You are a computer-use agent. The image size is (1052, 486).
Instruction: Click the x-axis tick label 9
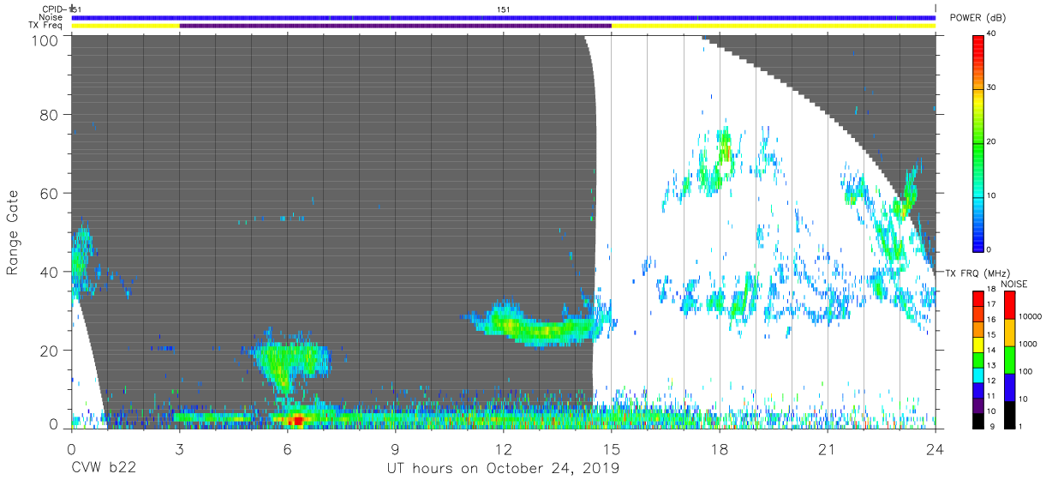click(395, 448)
